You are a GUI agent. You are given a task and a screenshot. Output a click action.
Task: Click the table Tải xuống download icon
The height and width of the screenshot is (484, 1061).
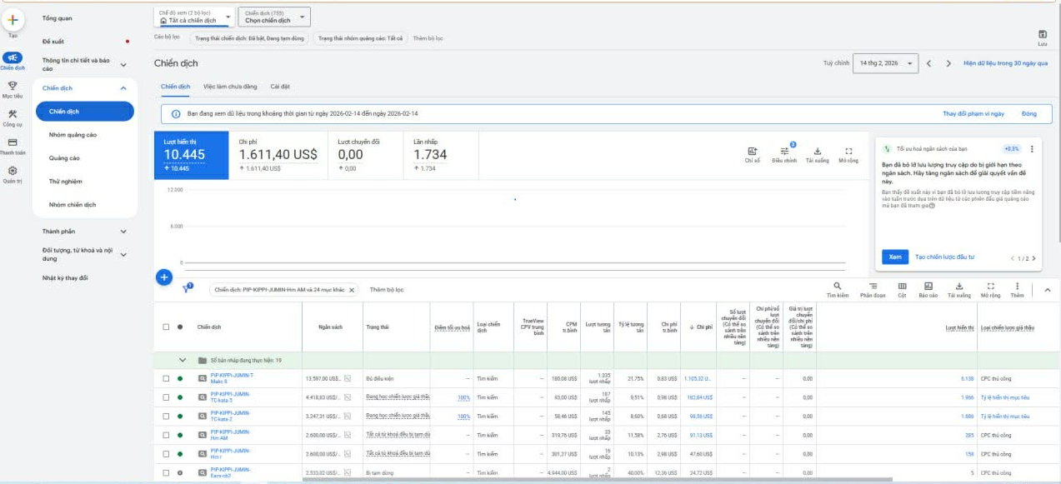959,287
